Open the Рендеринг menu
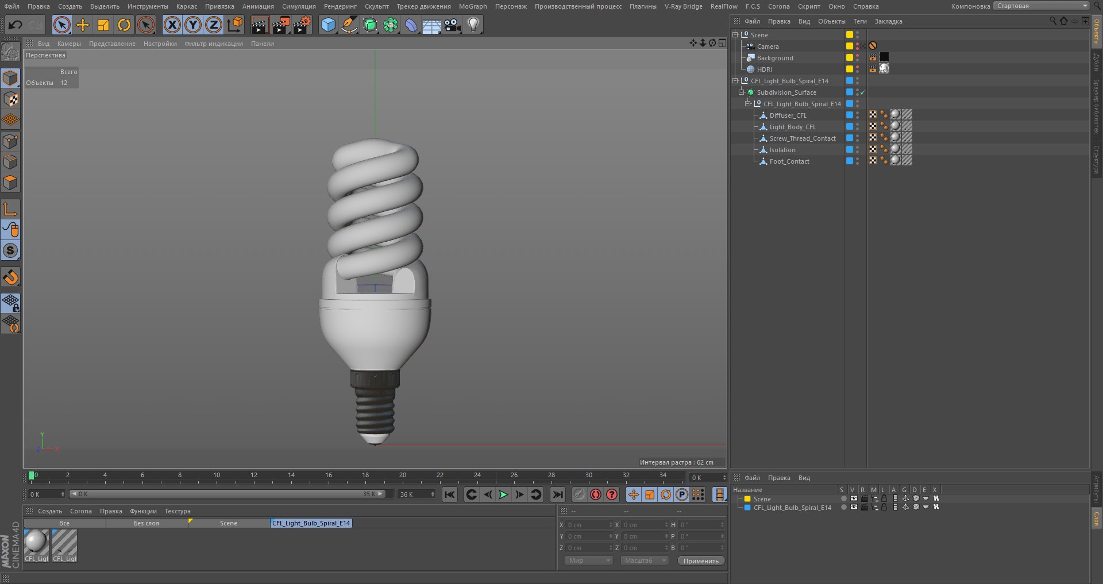The height and width of the screenshot is (584, 1103). pos(340,6)
